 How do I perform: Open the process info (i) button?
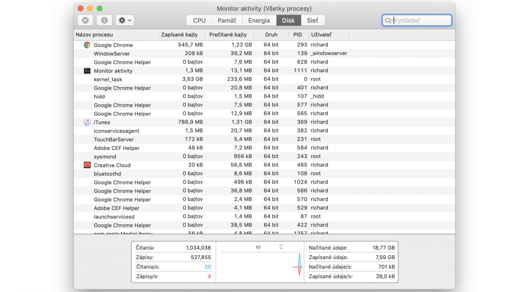104,20
